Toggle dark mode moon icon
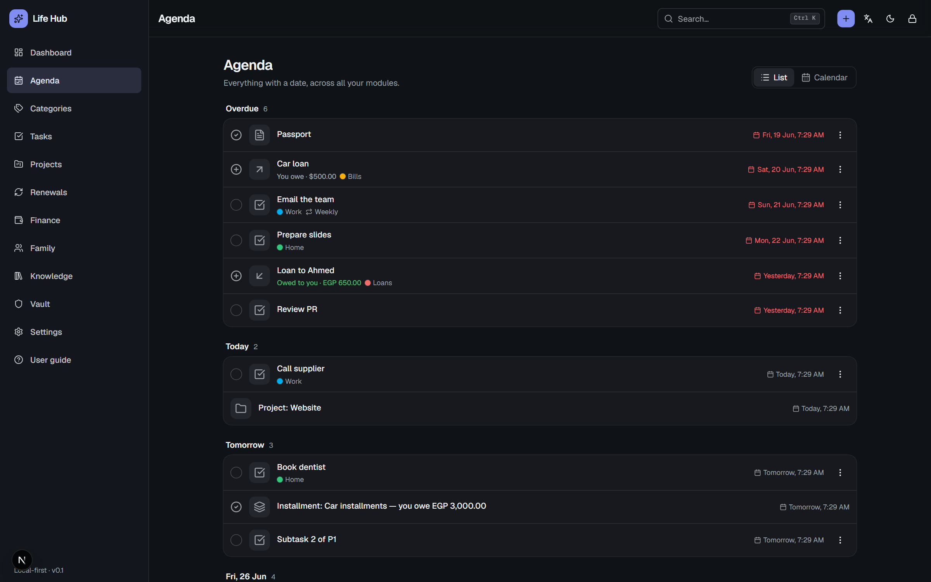The height and width of the screenshot is (582, 931). [x=890, y=19]
